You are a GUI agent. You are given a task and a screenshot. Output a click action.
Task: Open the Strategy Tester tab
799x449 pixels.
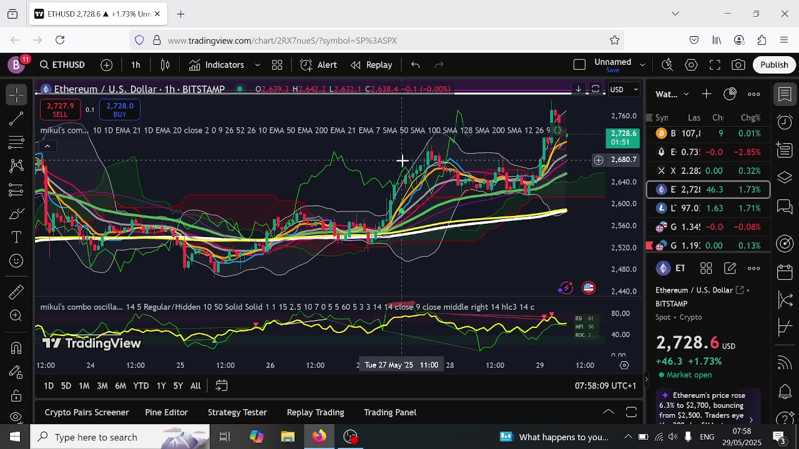click(x=237, y=412)
